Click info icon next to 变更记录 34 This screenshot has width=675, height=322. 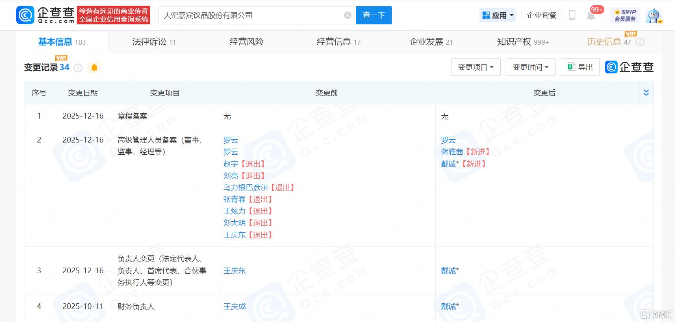click(78, 68)
